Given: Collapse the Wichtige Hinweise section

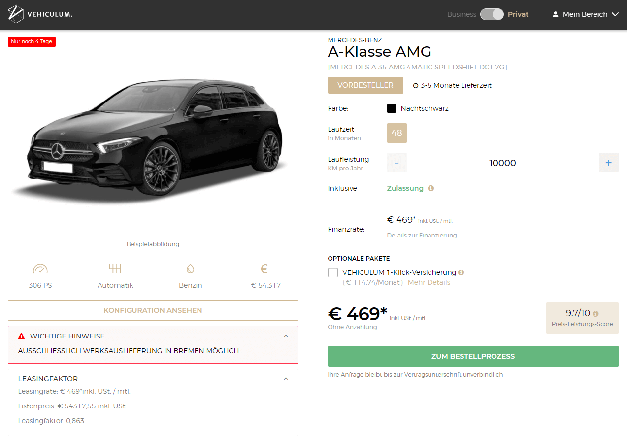Looking at the screenshot, I should click(x=286, y=336).
